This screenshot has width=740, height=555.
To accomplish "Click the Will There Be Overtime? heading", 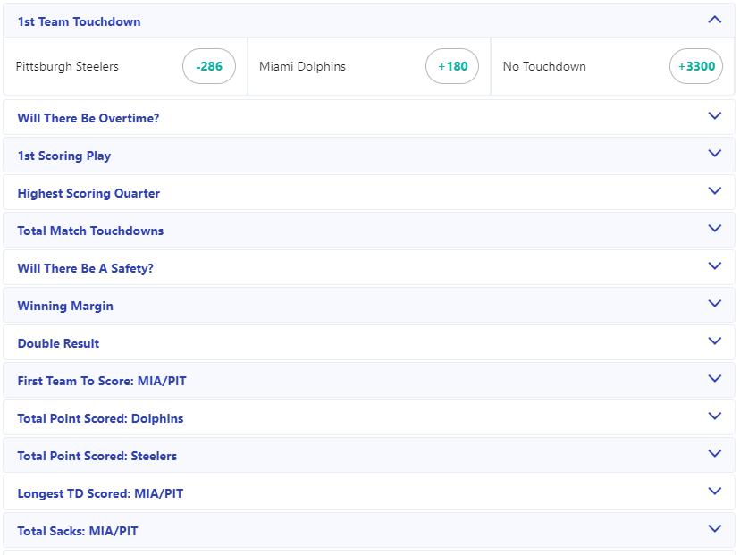I will tap(88, 118).
